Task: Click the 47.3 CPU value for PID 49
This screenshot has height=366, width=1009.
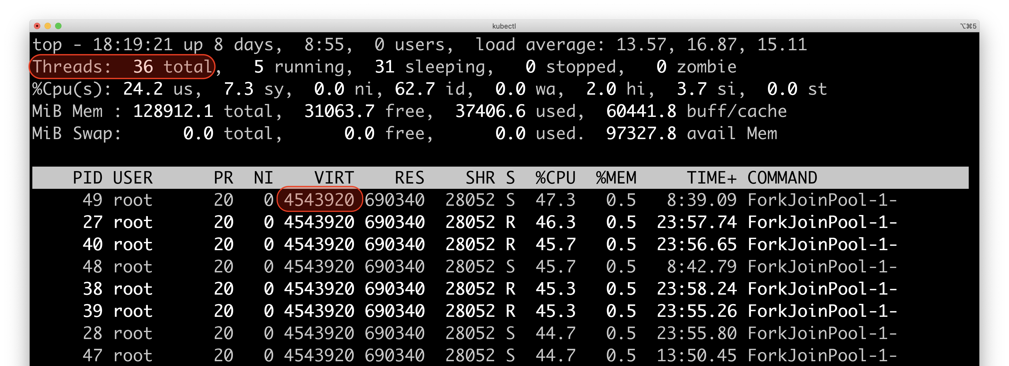Action: [555, 200]
